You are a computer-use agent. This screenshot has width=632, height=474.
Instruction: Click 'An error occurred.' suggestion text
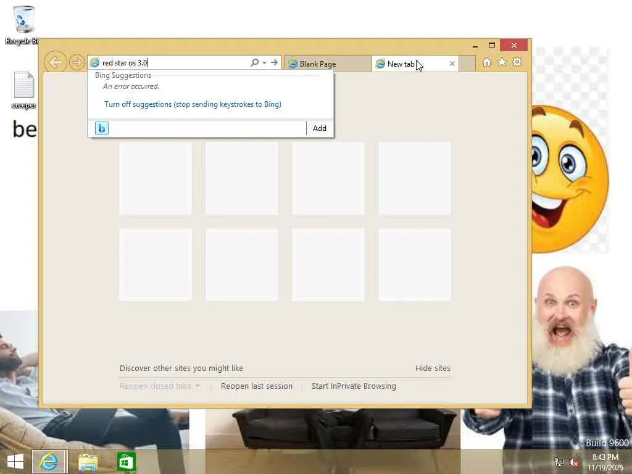click(131, 86)
